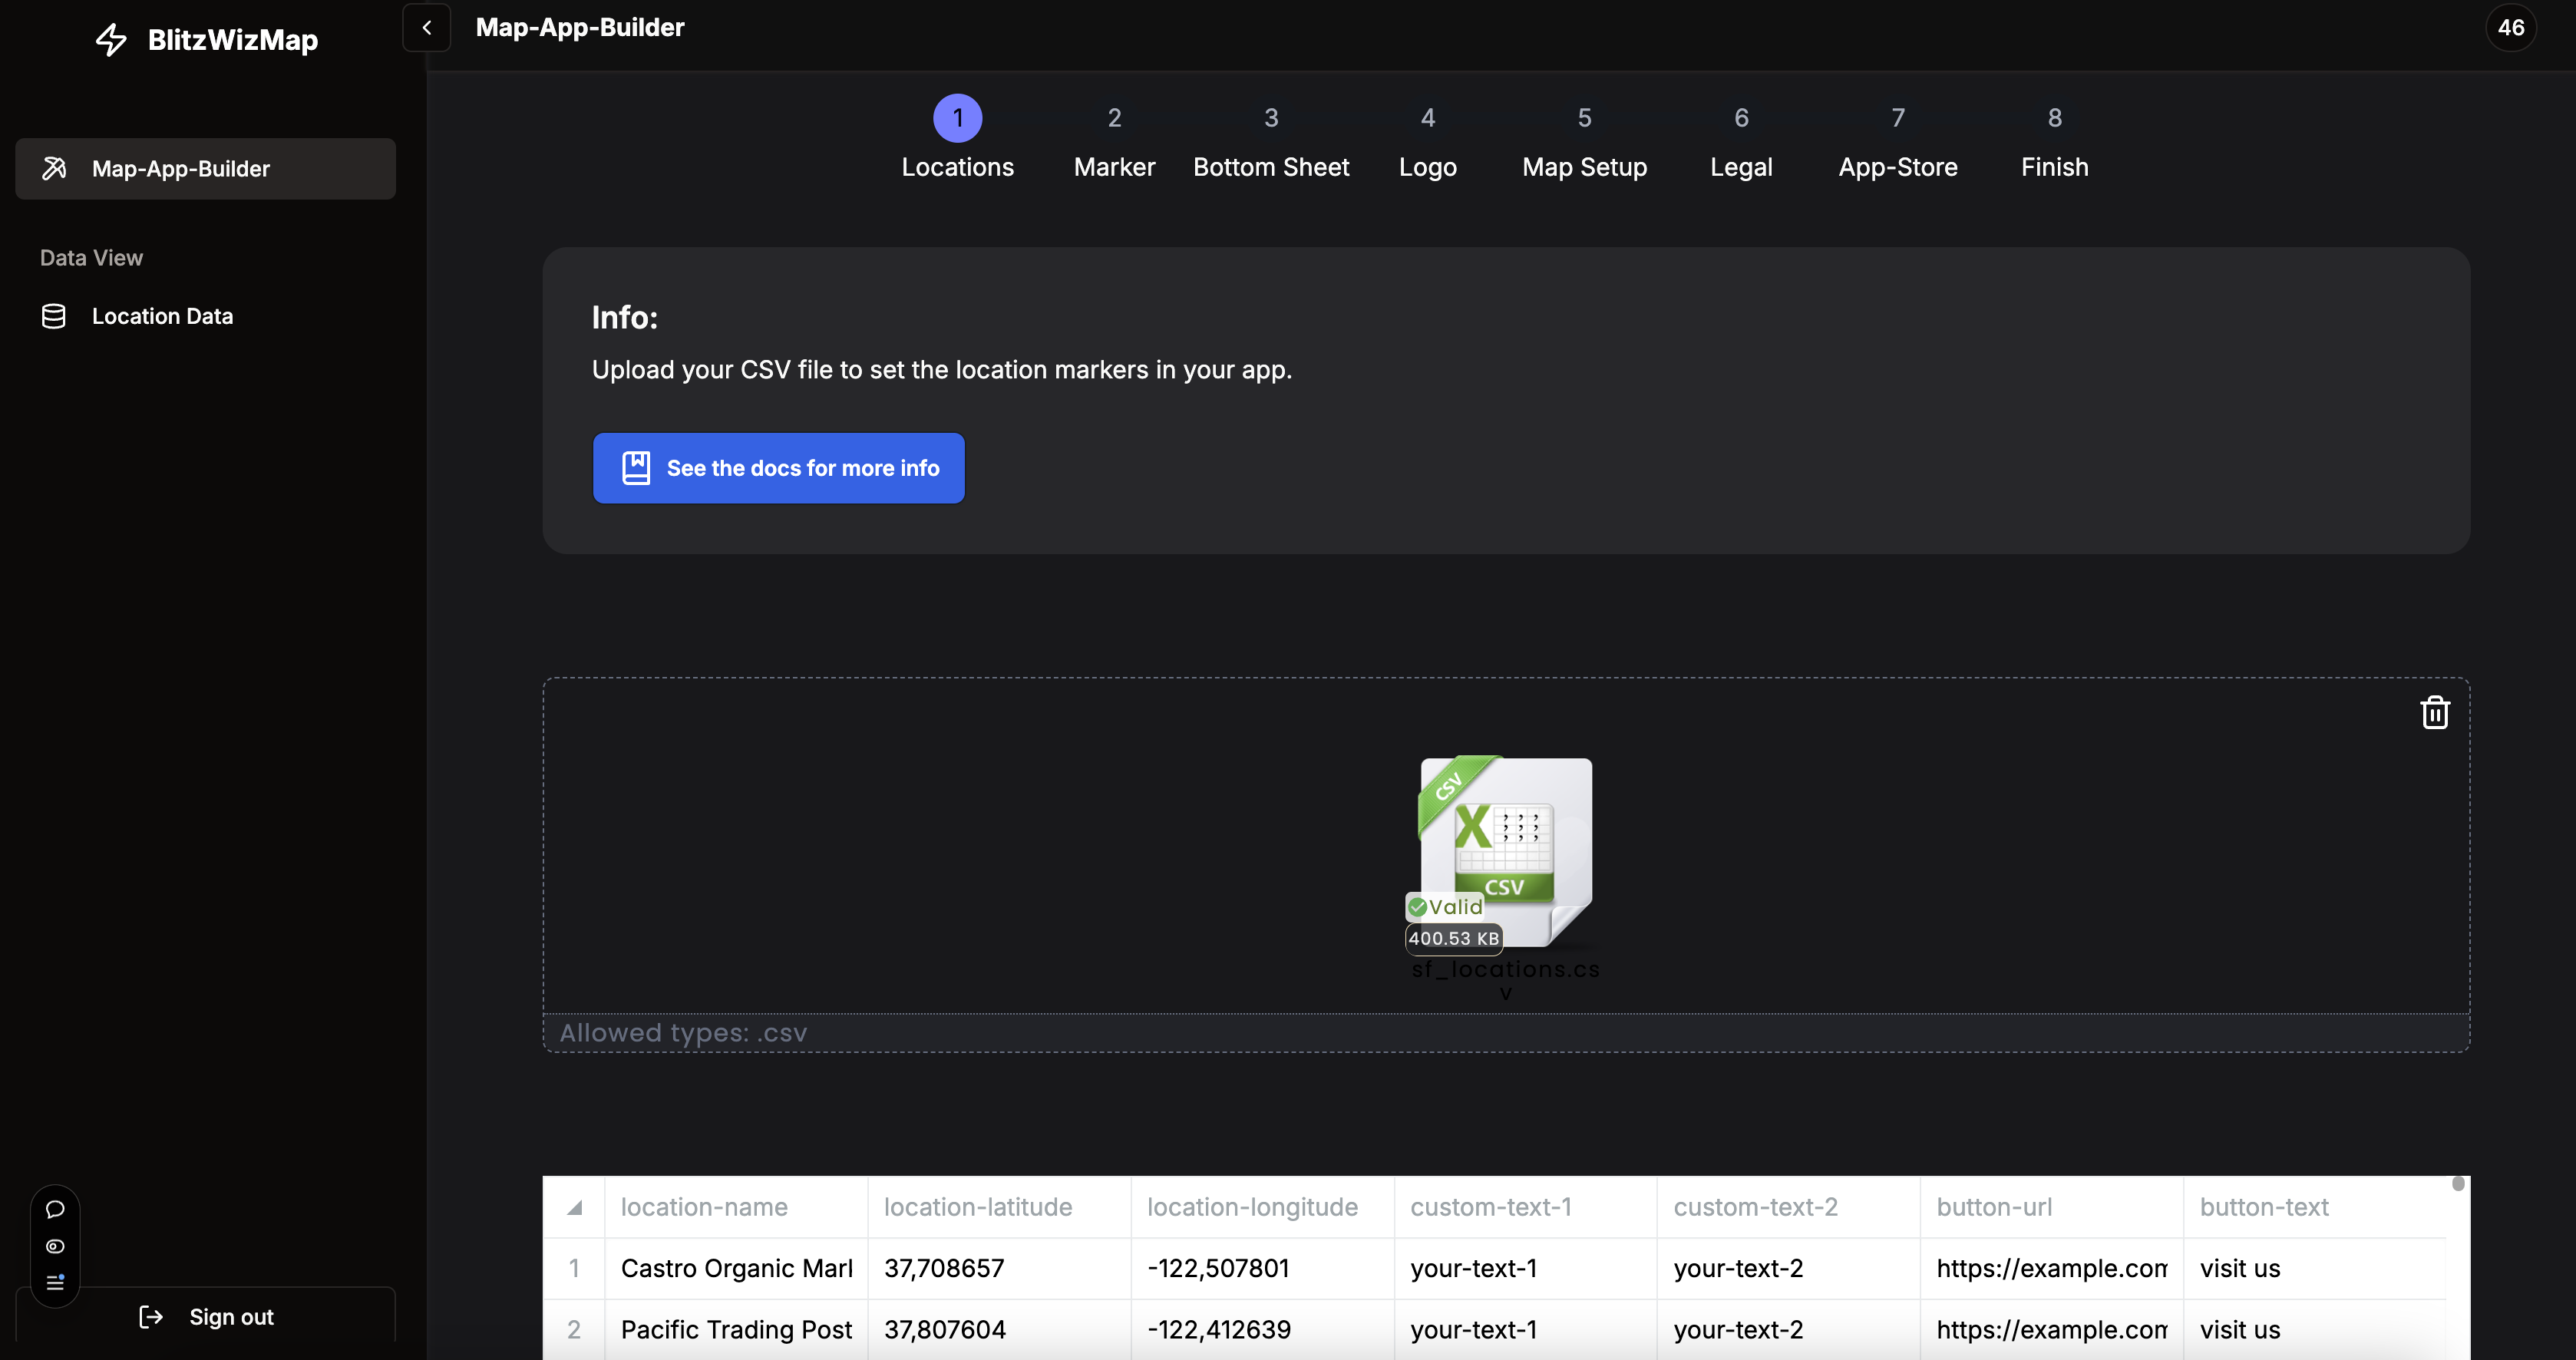Select the button-url column header
Screen dimensions: 2576x1360
(x=2051, y=1207)
